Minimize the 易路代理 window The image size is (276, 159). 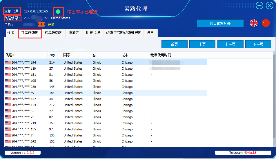(259, 5)
